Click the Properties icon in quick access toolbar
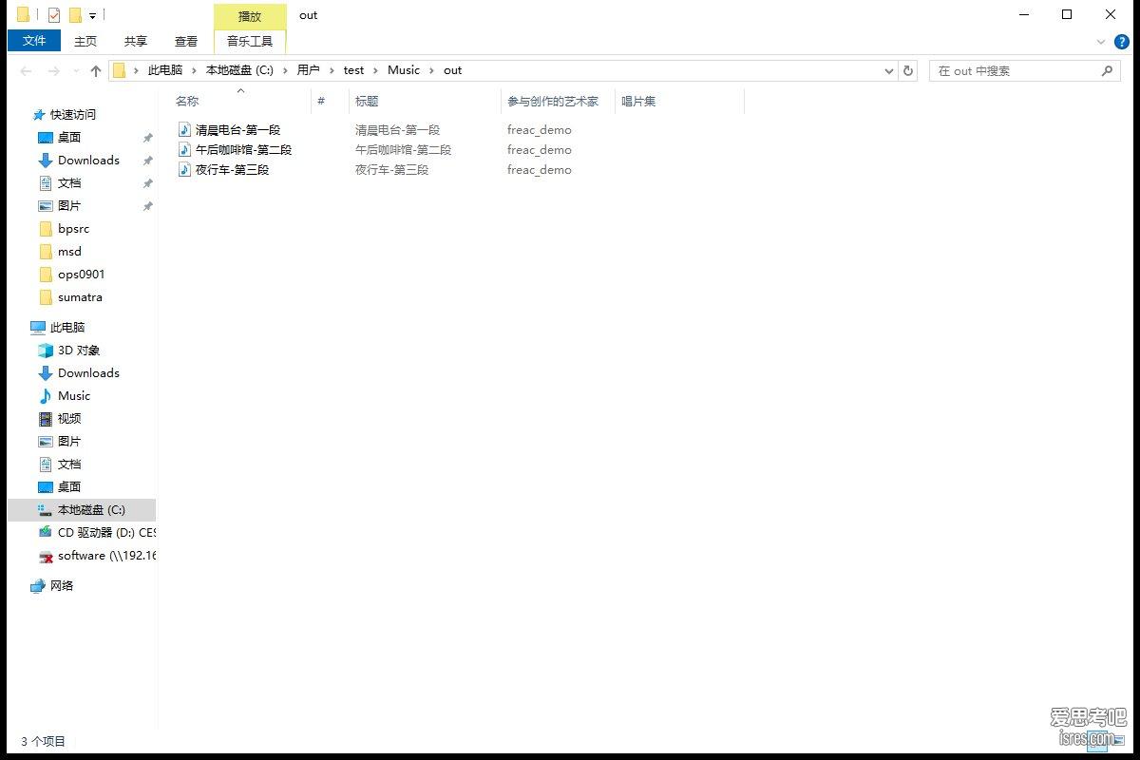This screenshot has height=760, width=1140. click(53, 15)
